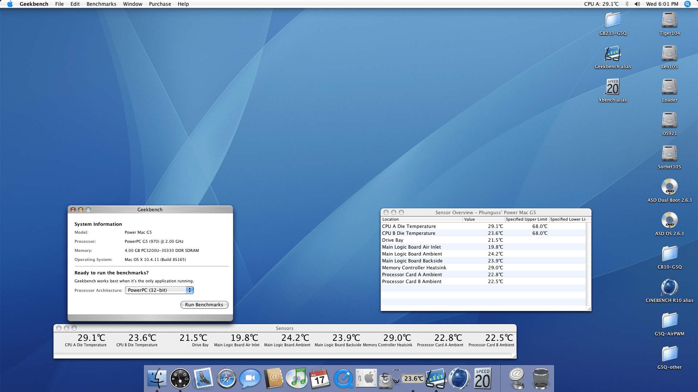Click the Dashboard gauge icon in dock

pos(180,379)
